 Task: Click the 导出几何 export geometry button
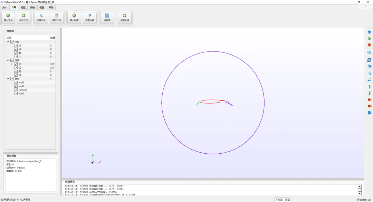click(23, 18)
